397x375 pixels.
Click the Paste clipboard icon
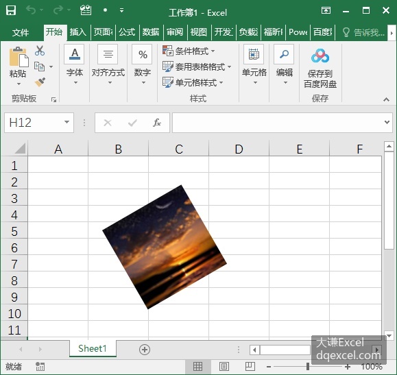tap(19, 57)
